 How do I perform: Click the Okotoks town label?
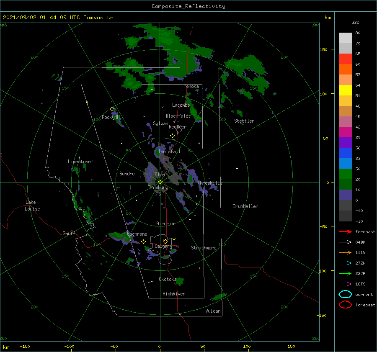(168, 279)
